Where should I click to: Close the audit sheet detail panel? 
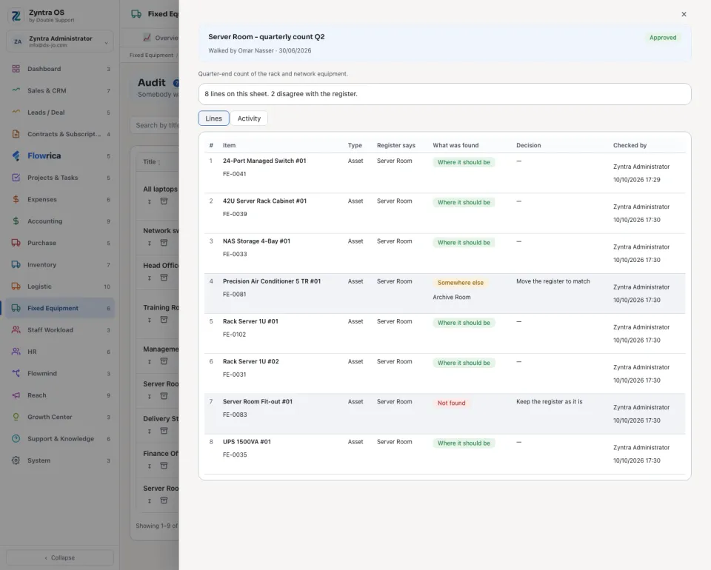coord(684,14)
